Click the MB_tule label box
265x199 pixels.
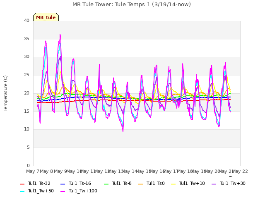46,17
